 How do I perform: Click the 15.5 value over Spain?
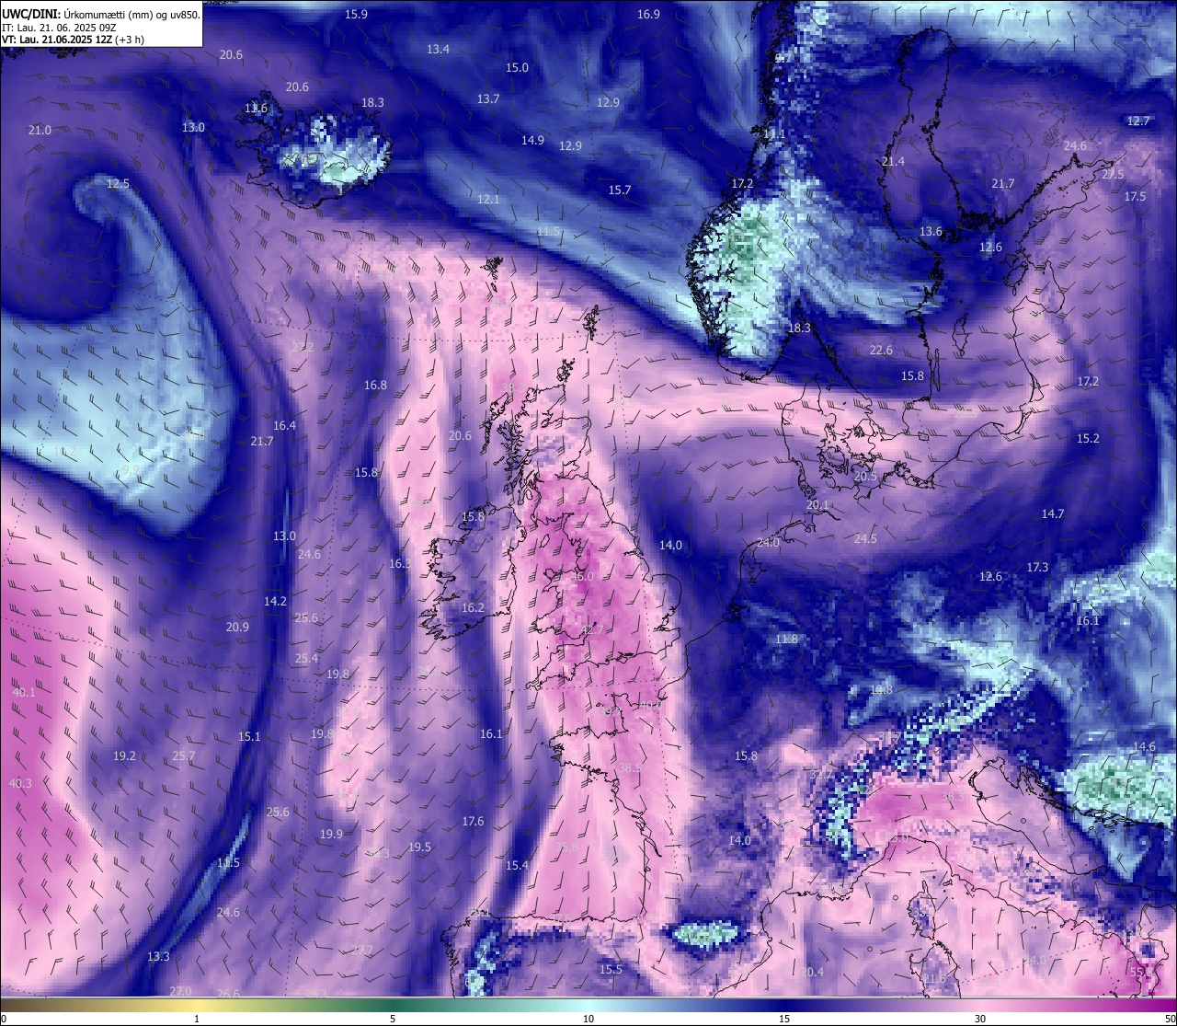pos(611,970)
